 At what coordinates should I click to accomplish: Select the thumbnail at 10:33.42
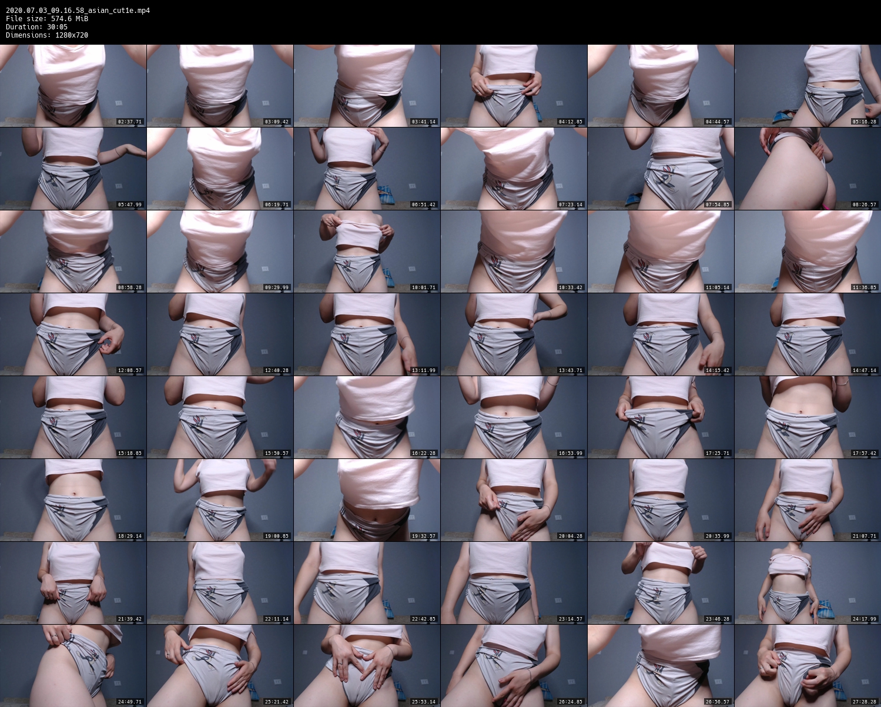point(514,252)
